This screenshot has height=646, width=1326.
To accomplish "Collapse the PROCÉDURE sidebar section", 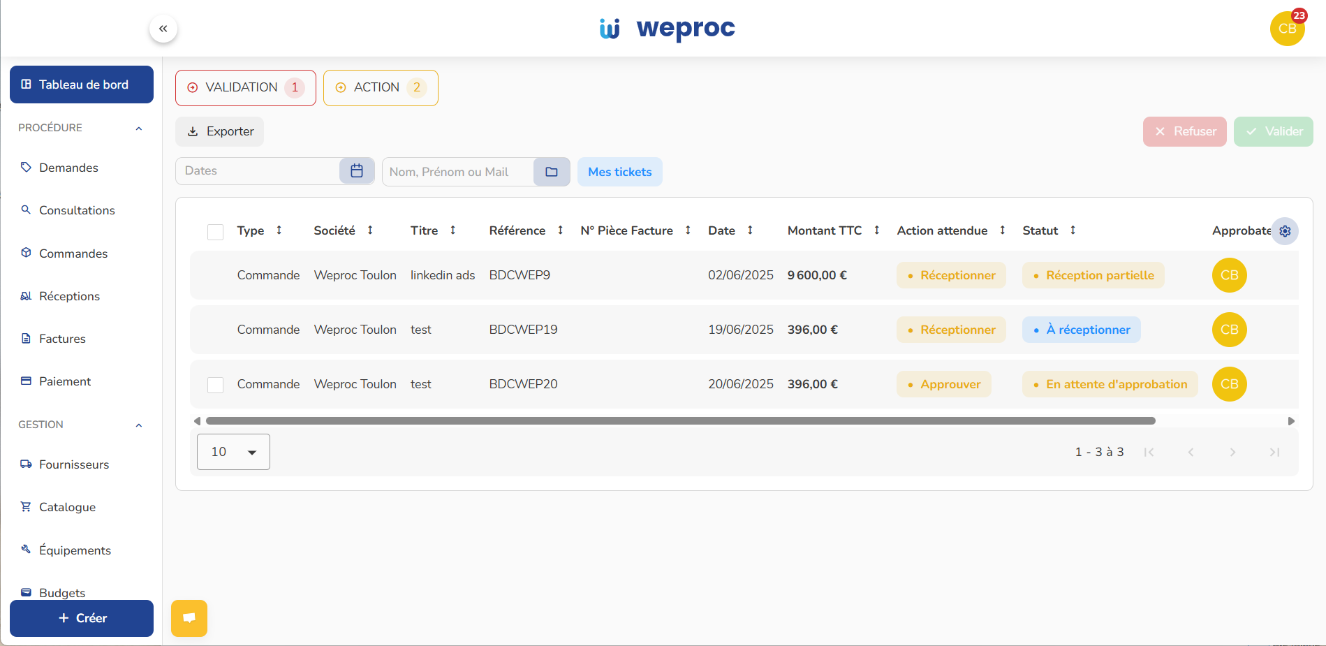I will [x=139, y=129].
